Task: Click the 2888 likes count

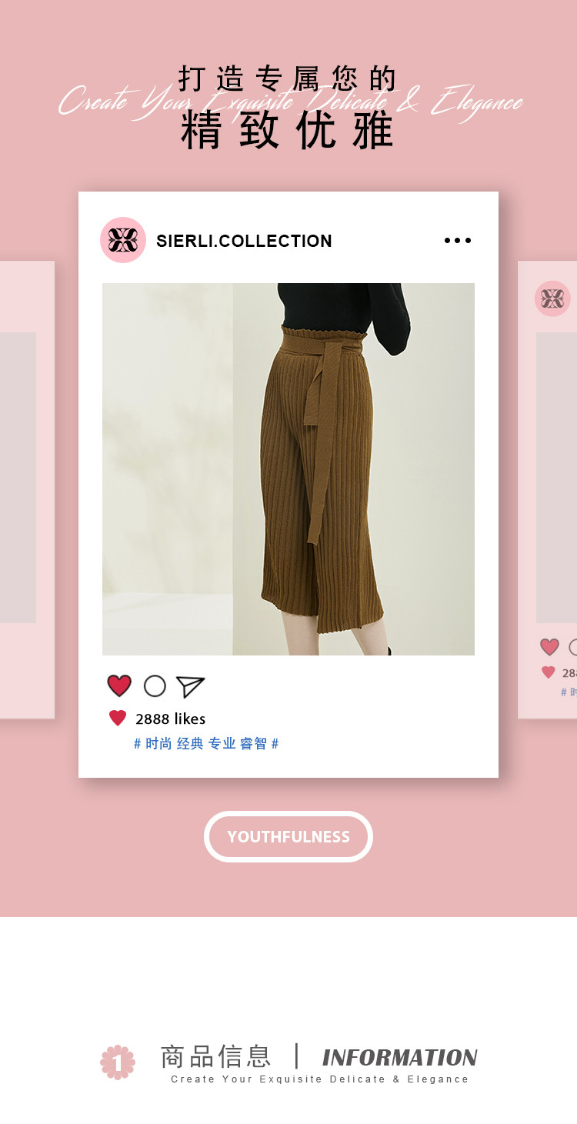Action: pyautogui.click(x=171, y=719)
